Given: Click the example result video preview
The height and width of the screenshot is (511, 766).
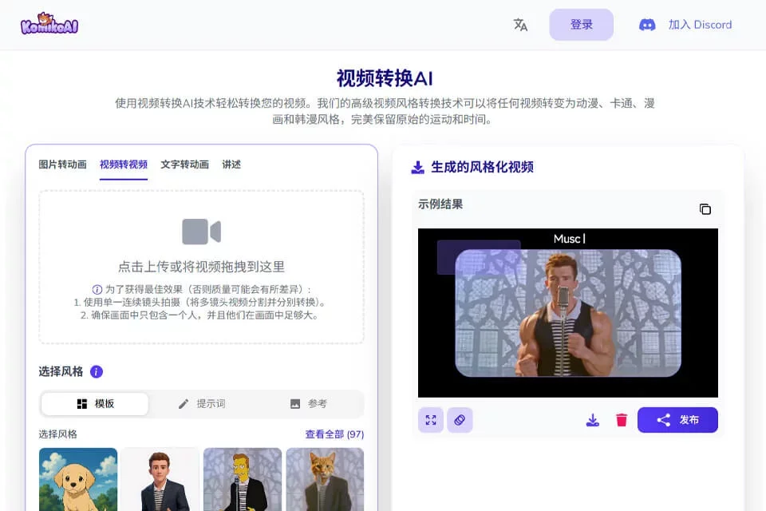Looking at the screenshot, I should tap(567, 313).
